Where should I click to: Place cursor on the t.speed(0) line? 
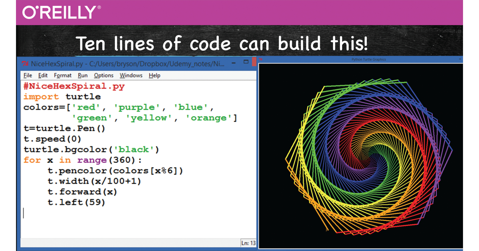pos(52,139)
